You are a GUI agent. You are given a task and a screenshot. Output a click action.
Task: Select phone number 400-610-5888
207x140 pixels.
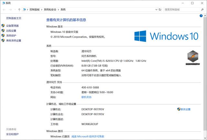pos(90,88)
